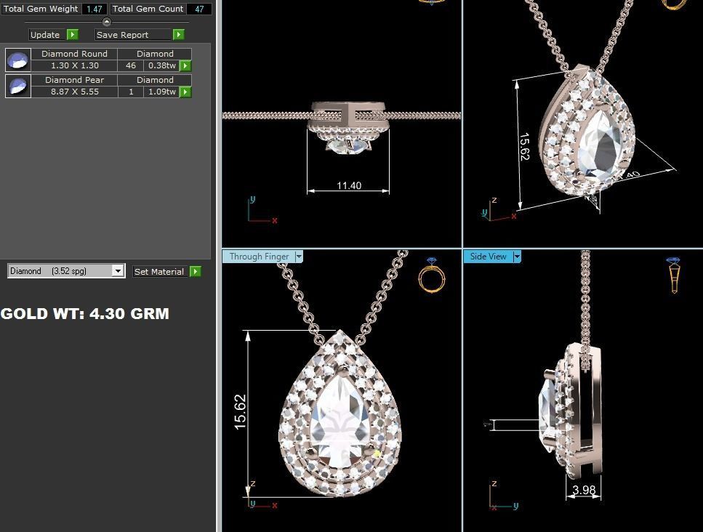Image resolution: width=703 pixels, height=532 pixels.
Task: Select the Diamond Round gem thumbnail
Action: point(18,60)
